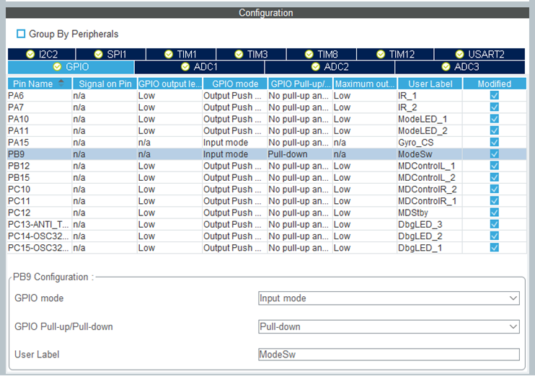
Task: Select the PC14-OSC32 pin name cell
Action: coord(40,236)
